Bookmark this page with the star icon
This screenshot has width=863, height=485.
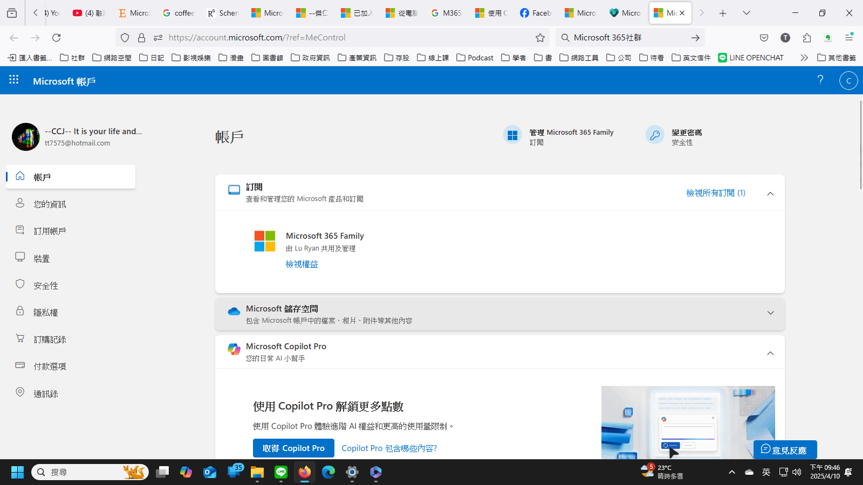pyautogui.click(x=540, y=38)
